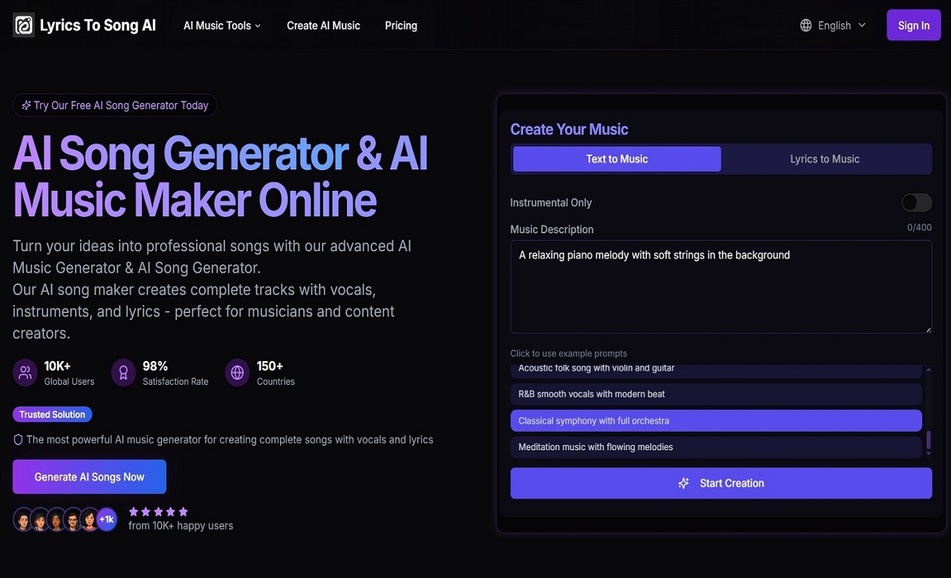Screen dimensions: 951x578
Task: Click the Countries globe icon
Action: (x=236, y=372)
